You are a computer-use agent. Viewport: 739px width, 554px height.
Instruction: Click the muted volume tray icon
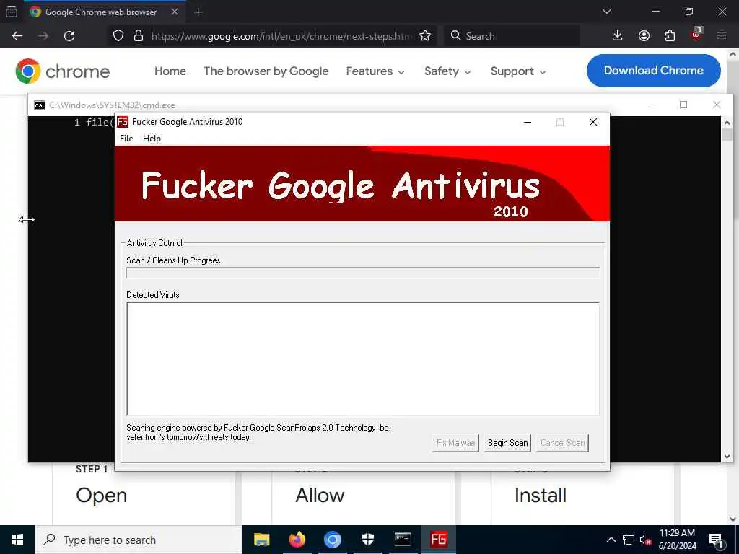coord(645,540)
